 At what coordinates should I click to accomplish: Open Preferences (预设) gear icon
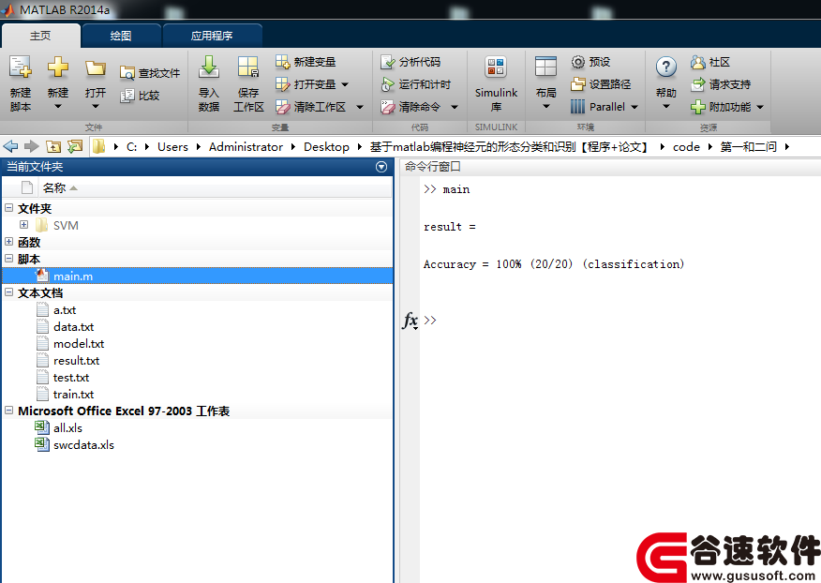577,62
